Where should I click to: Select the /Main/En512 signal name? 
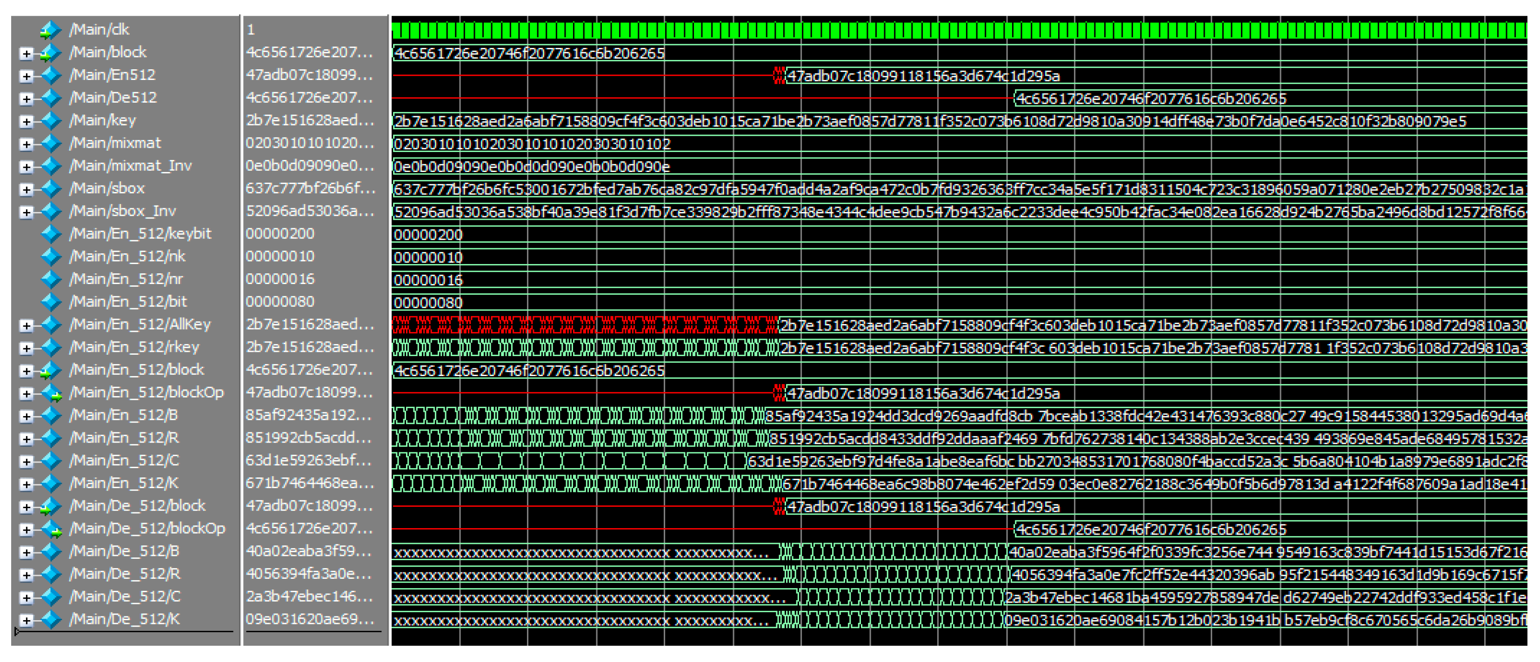[x=113, y=75]
